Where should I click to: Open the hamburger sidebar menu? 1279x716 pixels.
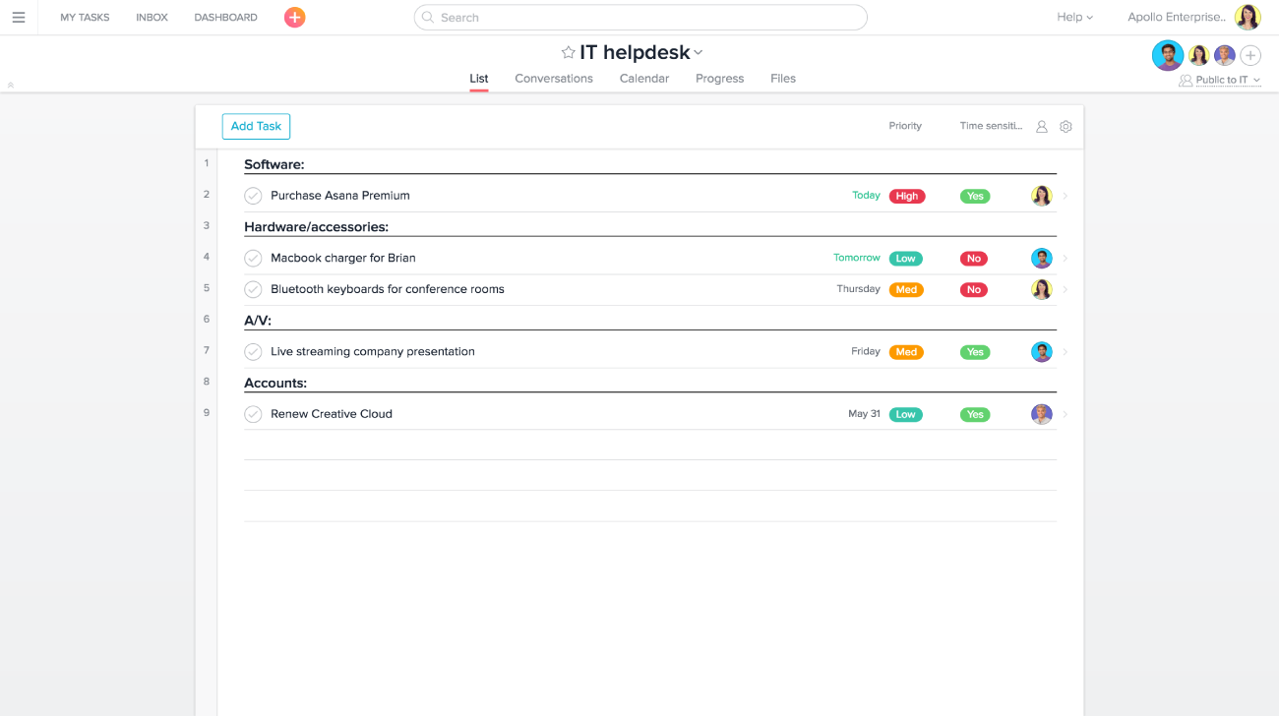(x=19, y=18)
